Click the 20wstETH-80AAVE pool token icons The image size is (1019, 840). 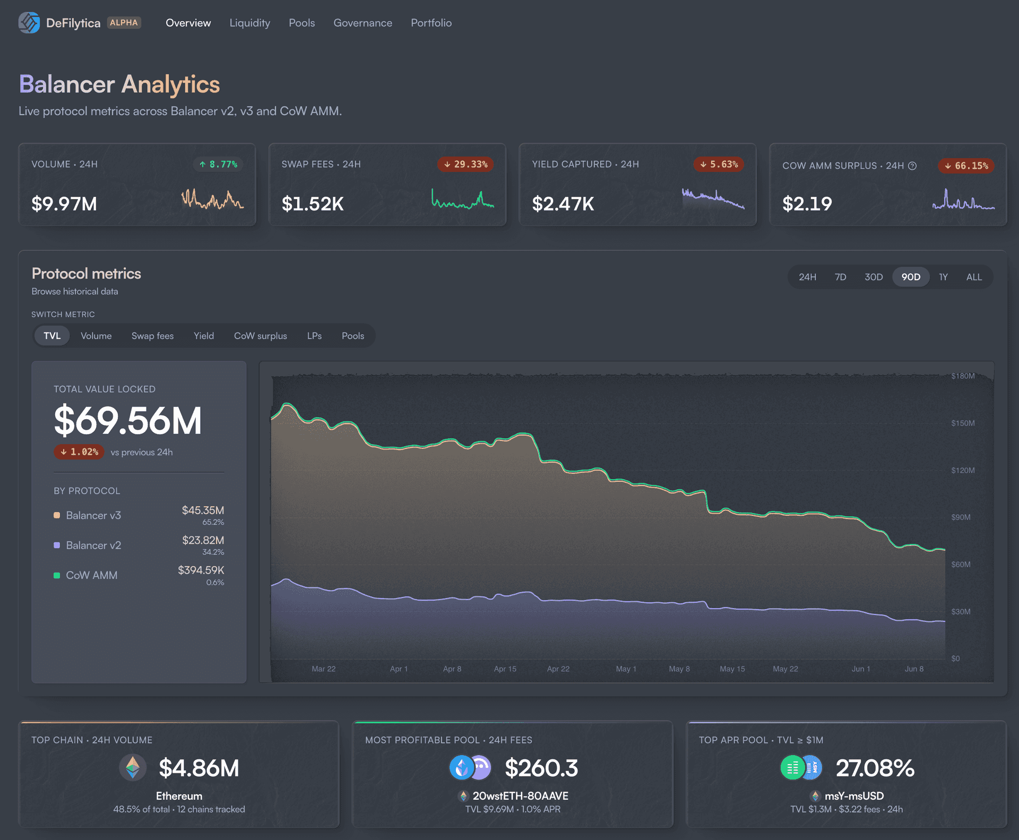click(x=470, y=768)
